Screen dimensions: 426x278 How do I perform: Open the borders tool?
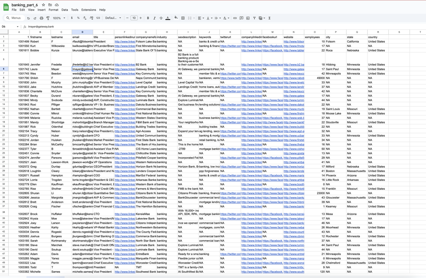[183, 18]
